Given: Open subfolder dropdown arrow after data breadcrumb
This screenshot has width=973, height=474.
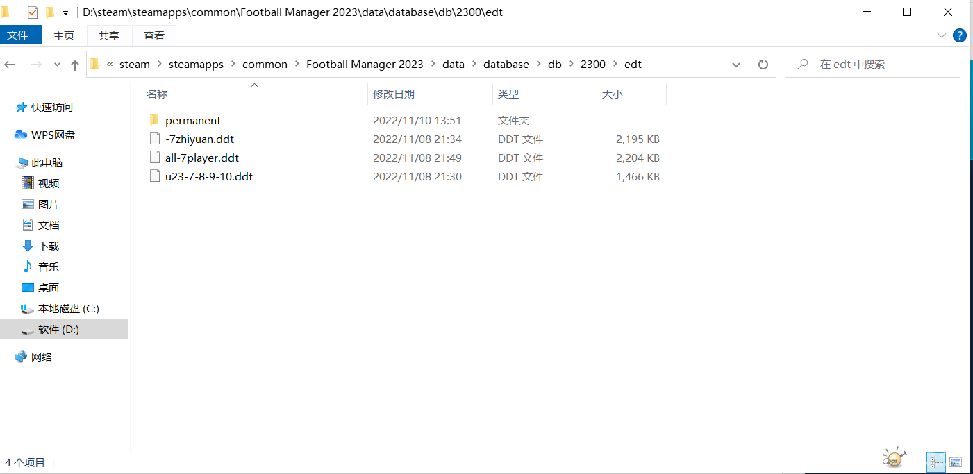Looking at the screenshot, I should pos(474,64).
